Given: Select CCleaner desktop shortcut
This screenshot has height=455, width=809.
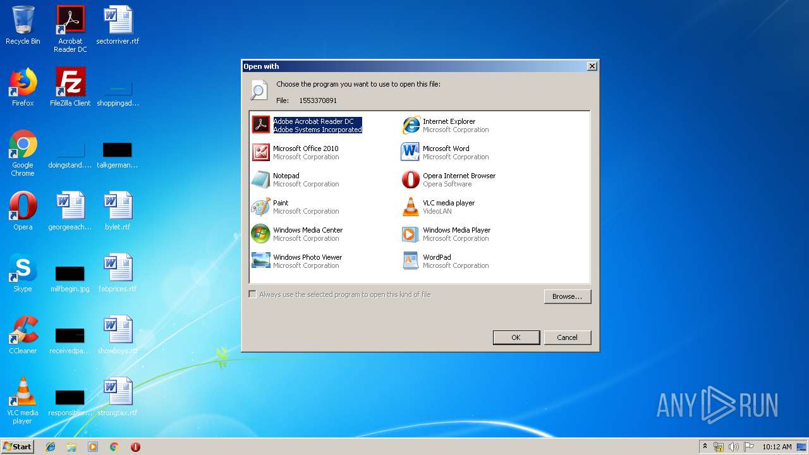Looking at the screenshot, I should (23, 335).
